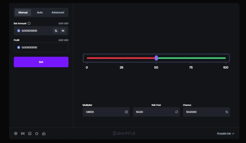Viewport: 246px width, 143px height.
Task: Click the green portion of the dice slider
Action: pos(192,58)
